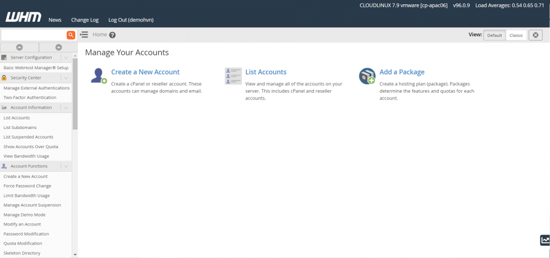This screenshot has height=258, width=550.
Task: Go to the Home breadcrumb
Action: pos(100,35)
